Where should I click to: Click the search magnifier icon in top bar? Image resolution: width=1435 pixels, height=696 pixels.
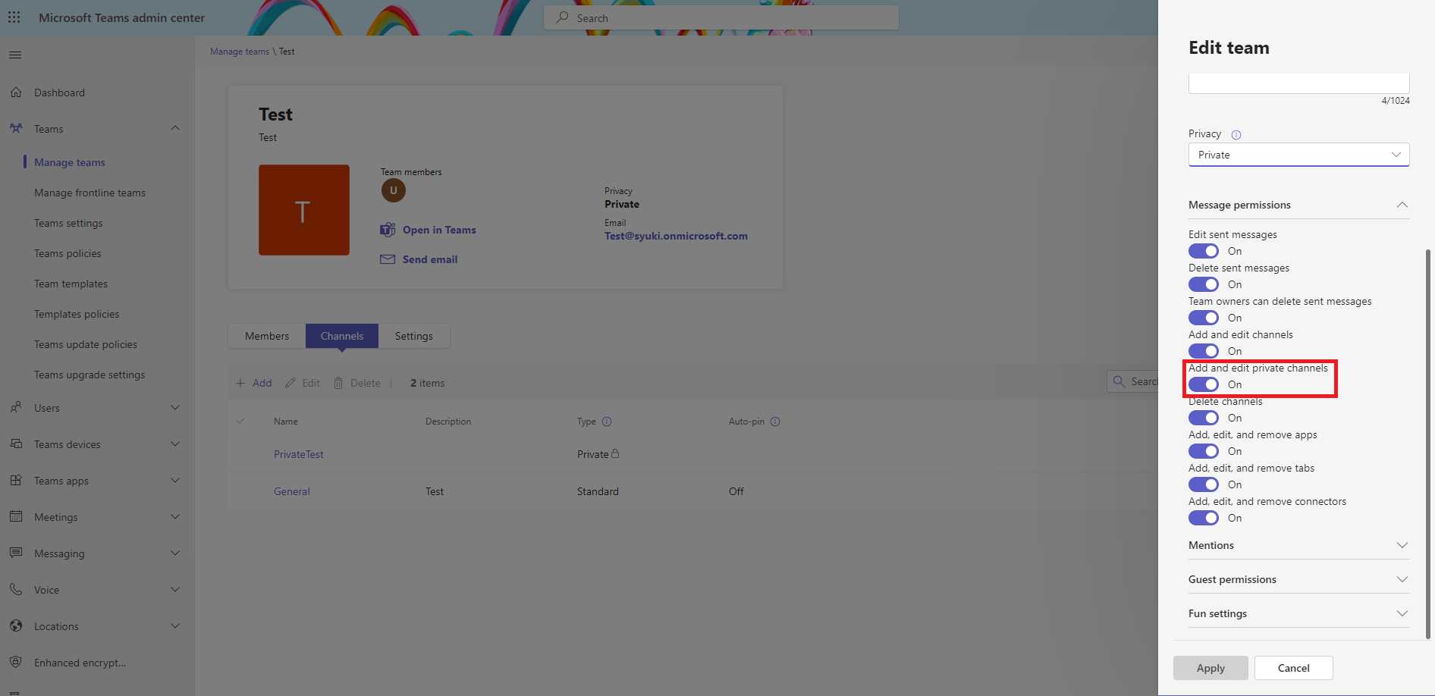[562, 17]
